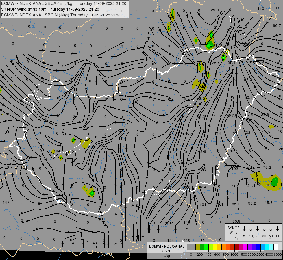Click the 800 label on CAPE scale
Screen dimensions: 283x260
(x=226, y=255)
